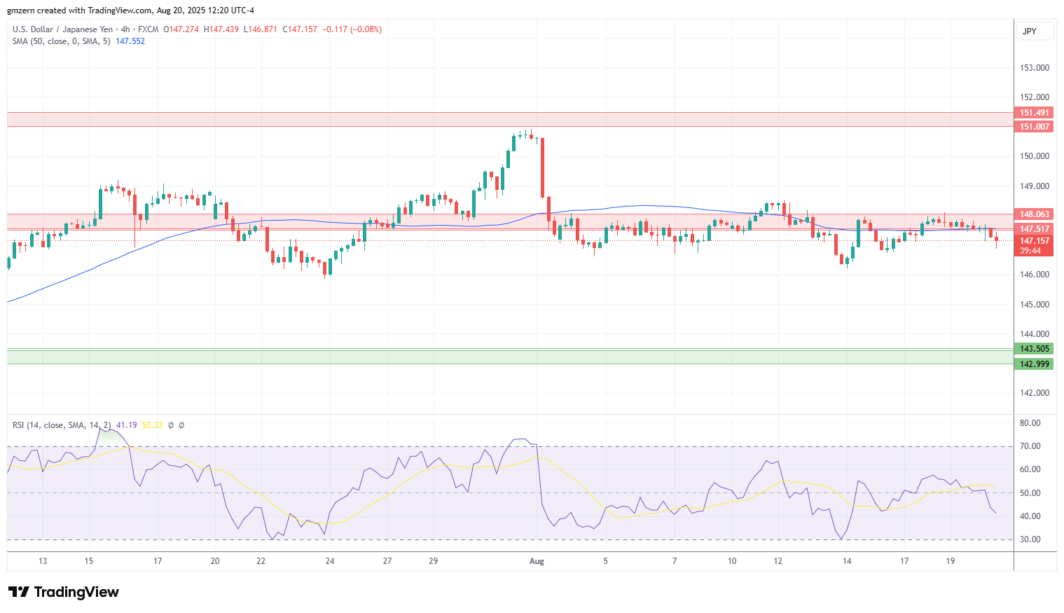
Task: Click the 145.000 price axis label
Action: (x=1035, y=305)
